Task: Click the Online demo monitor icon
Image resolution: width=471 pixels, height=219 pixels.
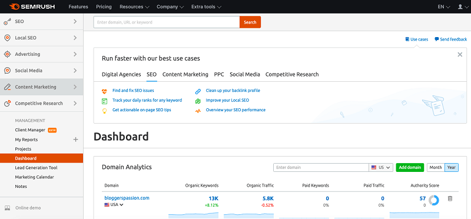Action: 8,208
